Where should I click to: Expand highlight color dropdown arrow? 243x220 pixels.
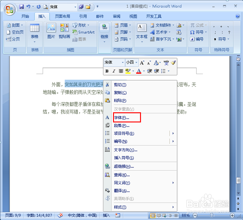coord(133,71)
